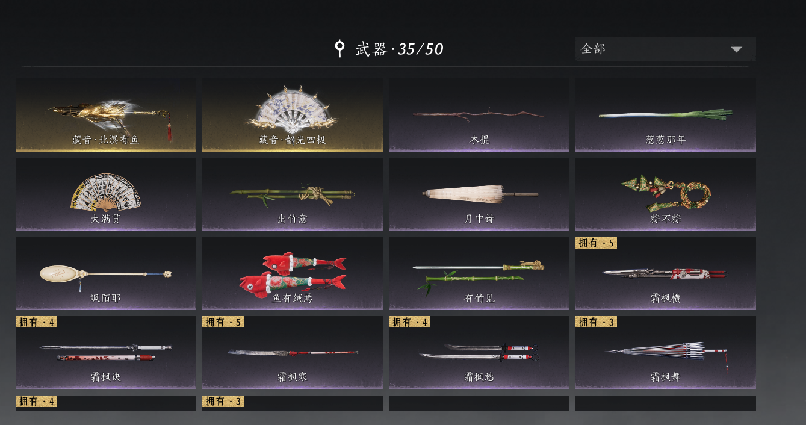Select the 月中诗 umbrella weapon
Viewport: 806px width, 425px height.
pyautogui.click(x=479, y=194)
